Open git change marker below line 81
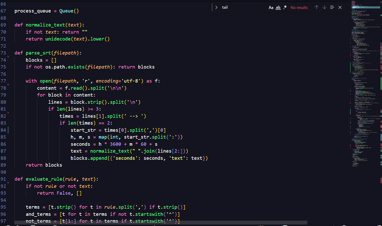 (x=8, y=113)
